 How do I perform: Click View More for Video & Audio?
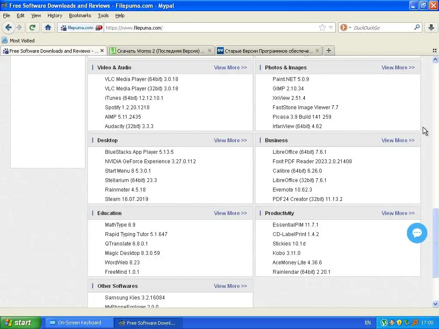230,67
